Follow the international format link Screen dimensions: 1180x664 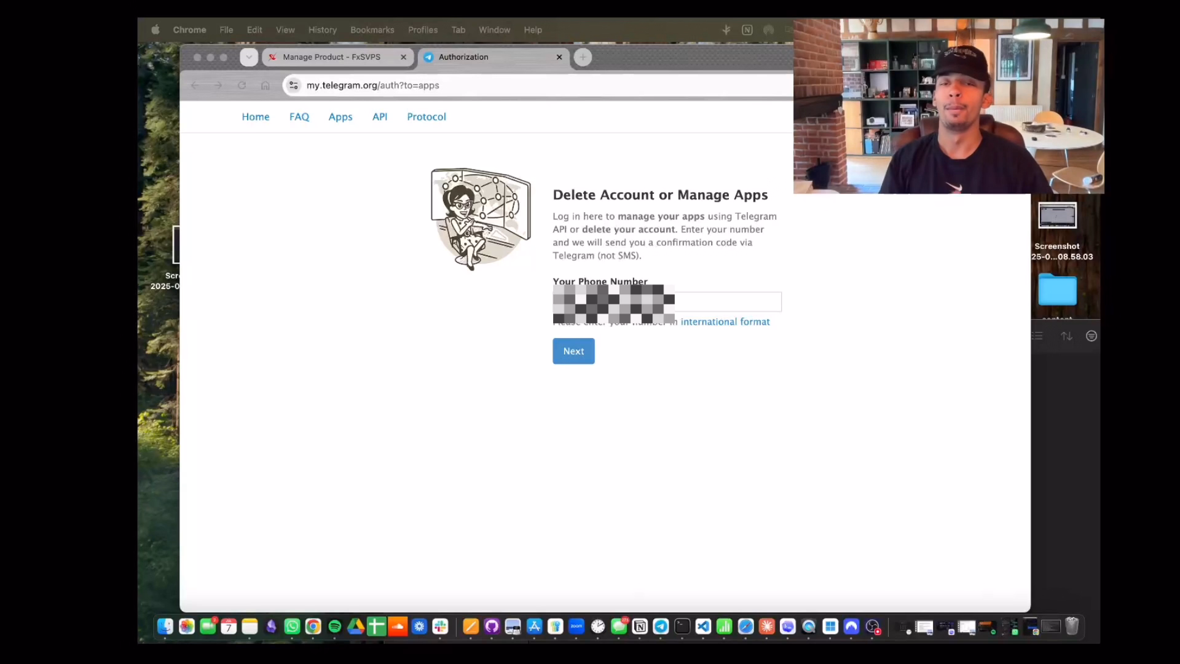click(725, 322)
